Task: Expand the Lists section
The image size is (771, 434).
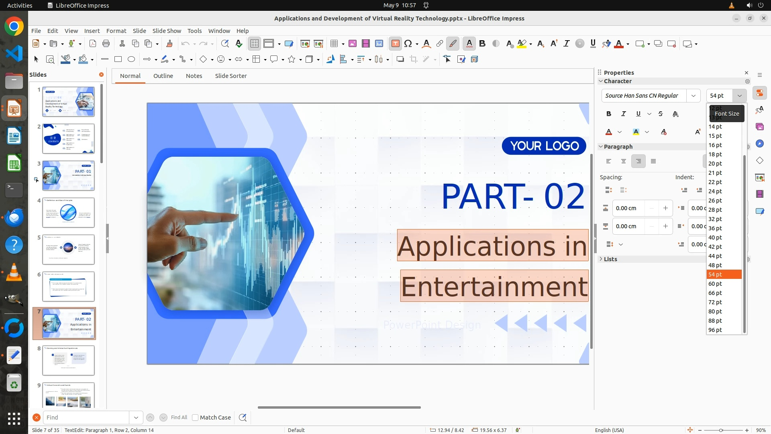Action: 610,259
